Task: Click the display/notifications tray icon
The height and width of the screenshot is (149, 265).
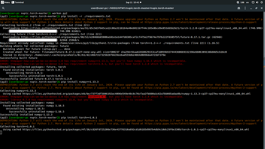Action: tap(253, 2)
